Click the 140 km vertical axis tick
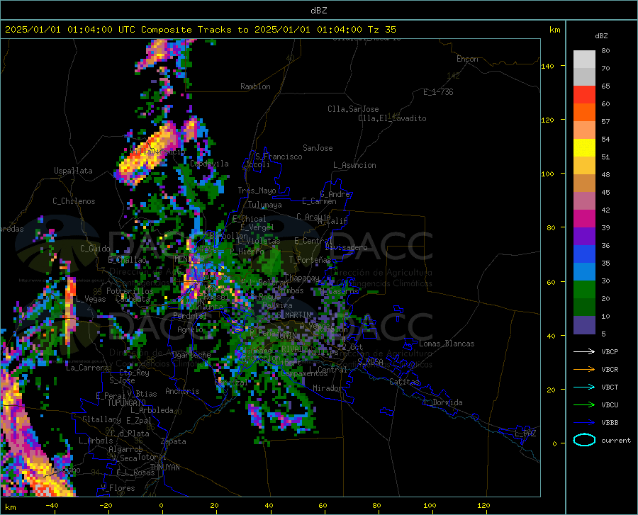Image resolution: width=638 pixels, height=515 pixels. [x=548, y=66]
